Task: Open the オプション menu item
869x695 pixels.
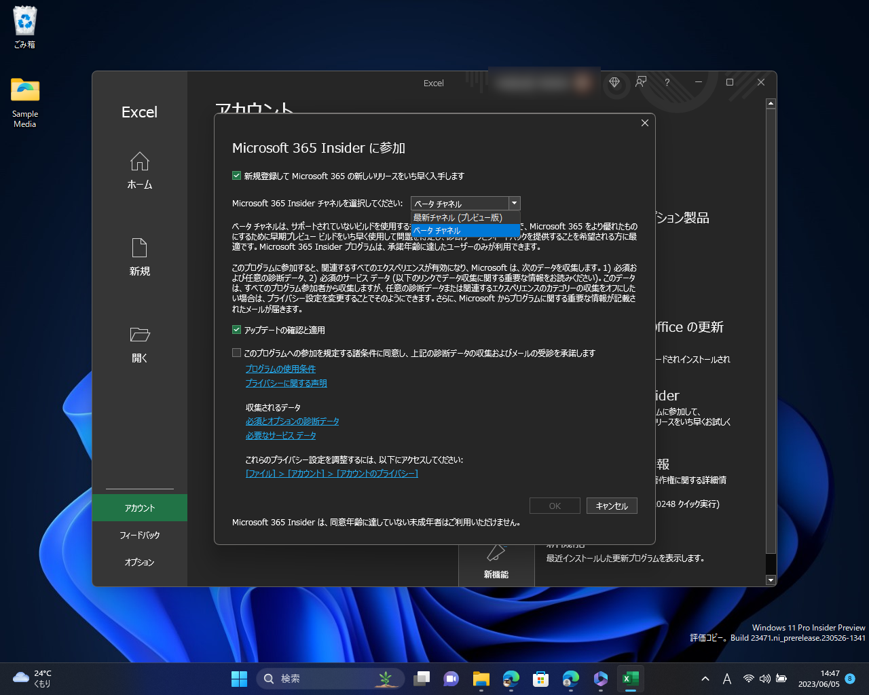Action: coord(139,562)
